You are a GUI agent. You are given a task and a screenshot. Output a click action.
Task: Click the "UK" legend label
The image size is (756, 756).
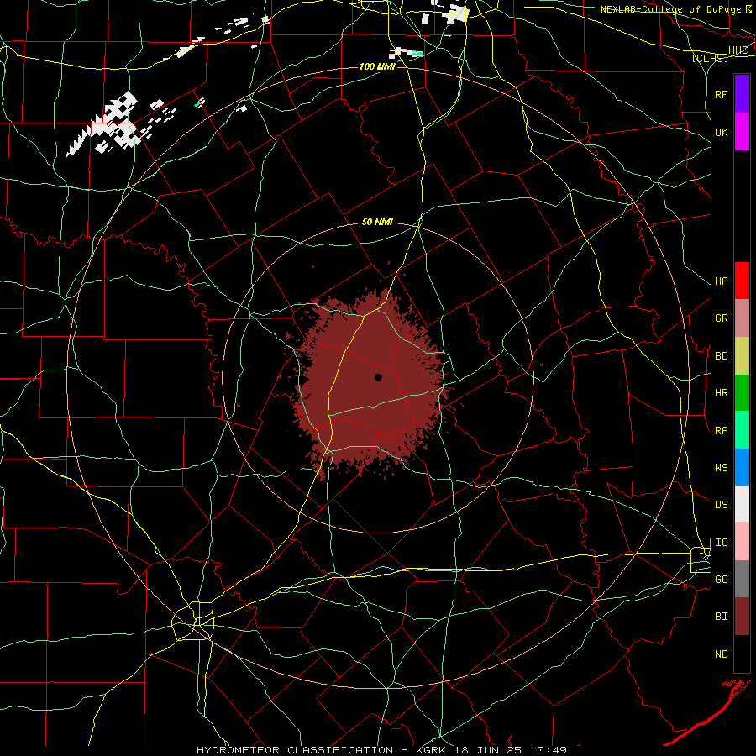point(722,133)
